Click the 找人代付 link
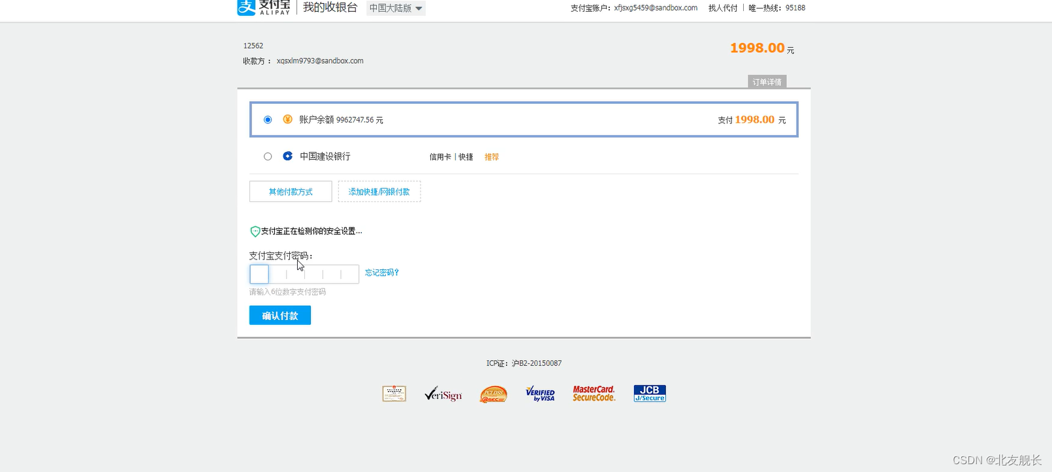This screenshot has height=472, width=1052. point(723,8)
